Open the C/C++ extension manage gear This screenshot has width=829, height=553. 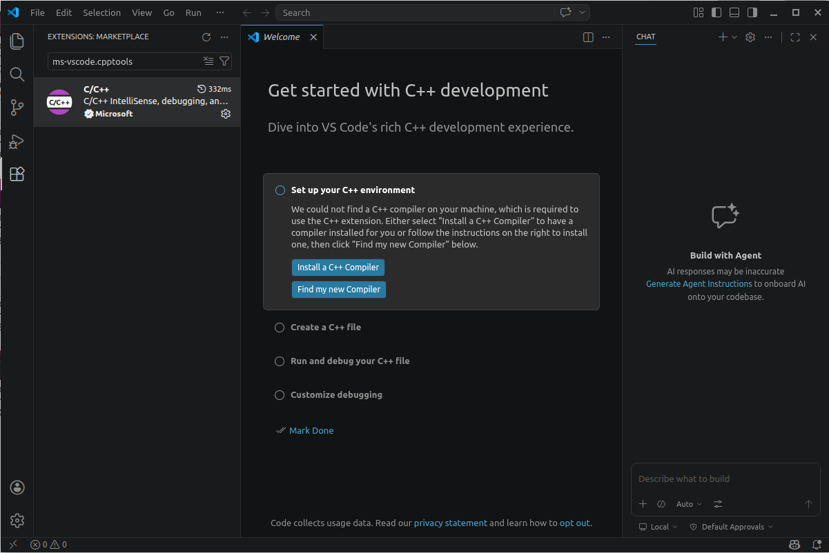coord(226,114)
